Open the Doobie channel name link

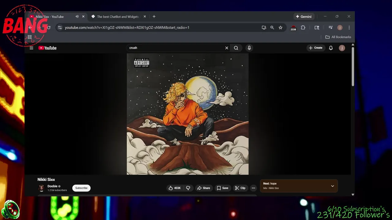pyautogui.click(x=52, y=186)
